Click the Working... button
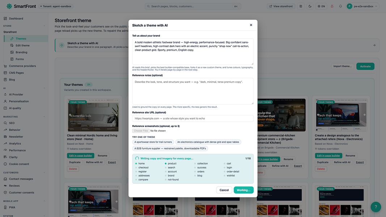 [x=243, y=190]
